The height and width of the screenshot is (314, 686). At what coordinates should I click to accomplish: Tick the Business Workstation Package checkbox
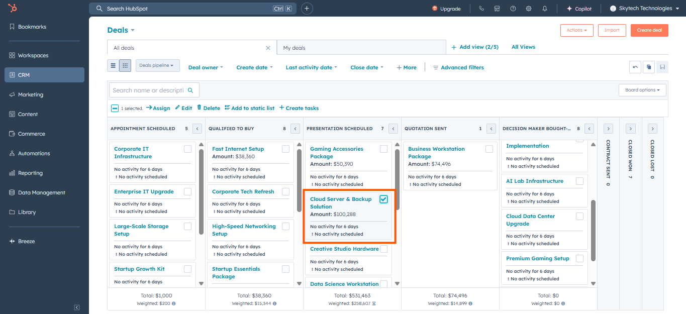click(489, 149)
